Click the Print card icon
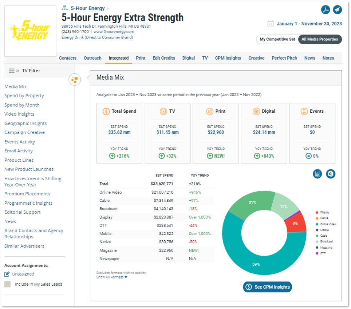Image resolution: width=351 pixels, height=309 pixels. point(210,111)
